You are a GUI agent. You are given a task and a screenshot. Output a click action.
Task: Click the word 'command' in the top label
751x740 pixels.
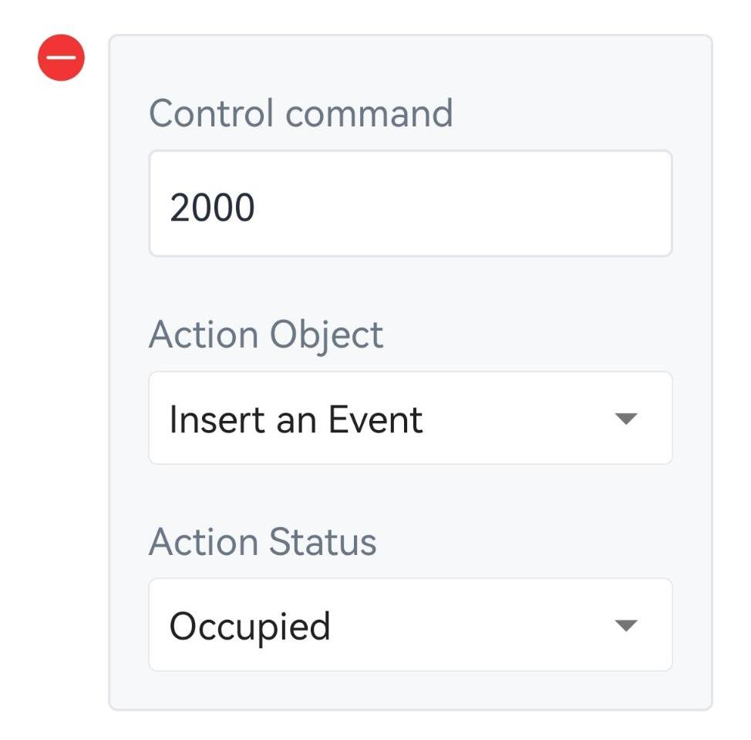[x=369, y=113]
